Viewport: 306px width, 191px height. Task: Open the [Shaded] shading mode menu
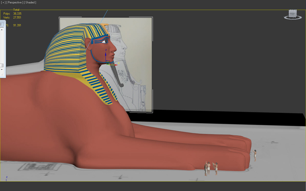coord(30,2)
